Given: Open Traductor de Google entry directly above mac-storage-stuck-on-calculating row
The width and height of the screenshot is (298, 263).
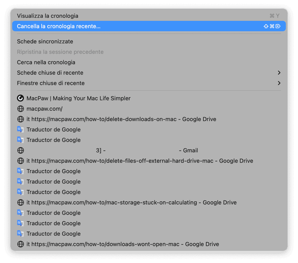Looking at the screenshot, I should coord(149,192).
